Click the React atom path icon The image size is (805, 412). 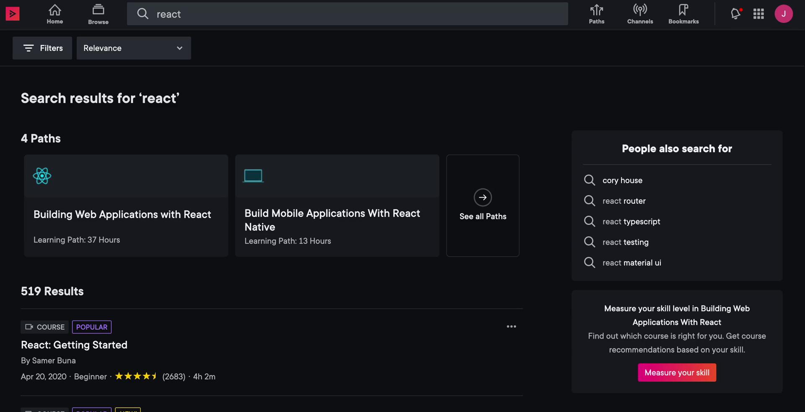[x=42, y=176]
